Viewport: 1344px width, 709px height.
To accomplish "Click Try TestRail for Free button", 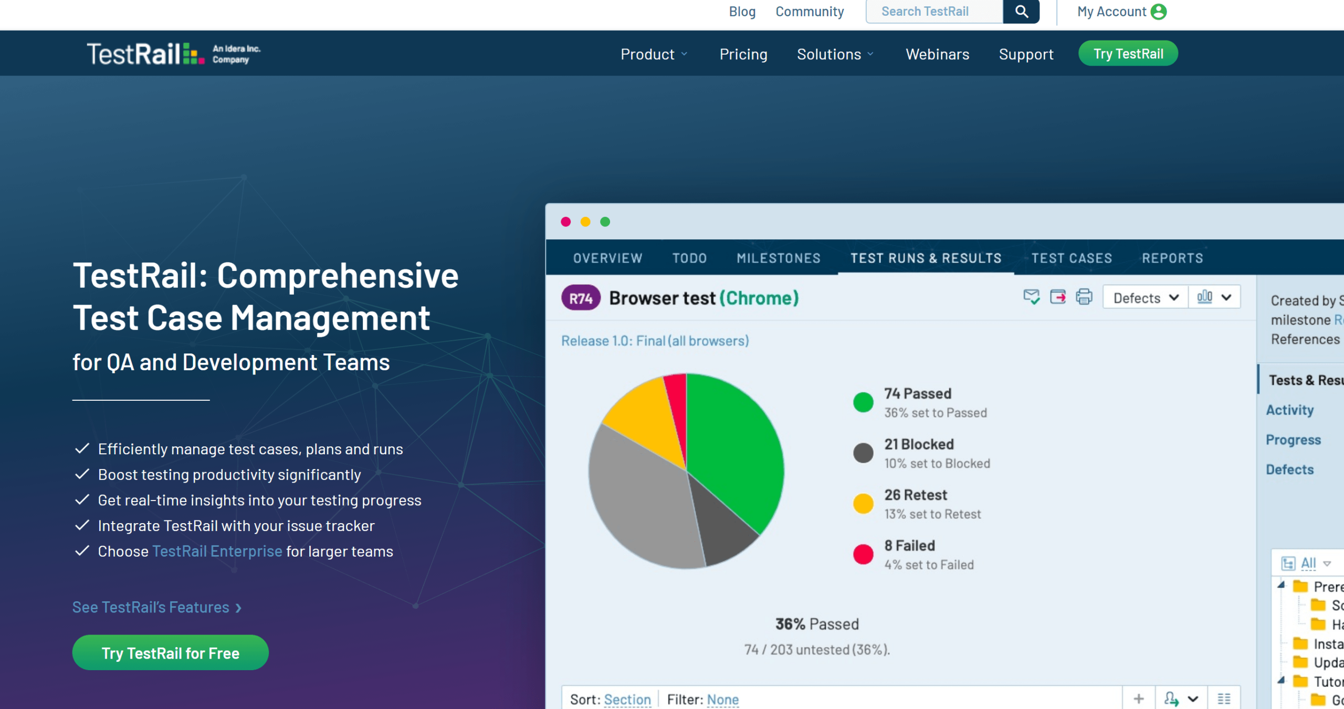I will click(x=170, y=653).
